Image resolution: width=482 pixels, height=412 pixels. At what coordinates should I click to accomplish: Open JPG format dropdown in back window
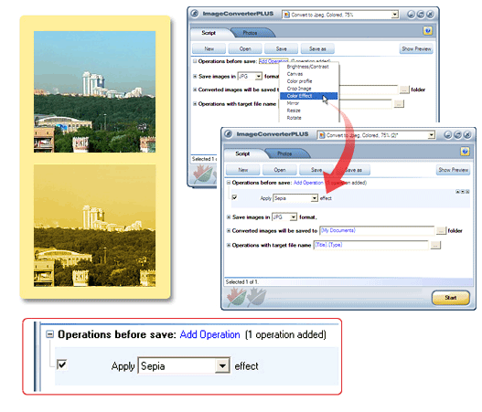(259, 76)
